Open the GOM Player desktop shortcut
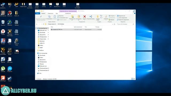This screenshot has height=96, width=171. click(3, 79)
